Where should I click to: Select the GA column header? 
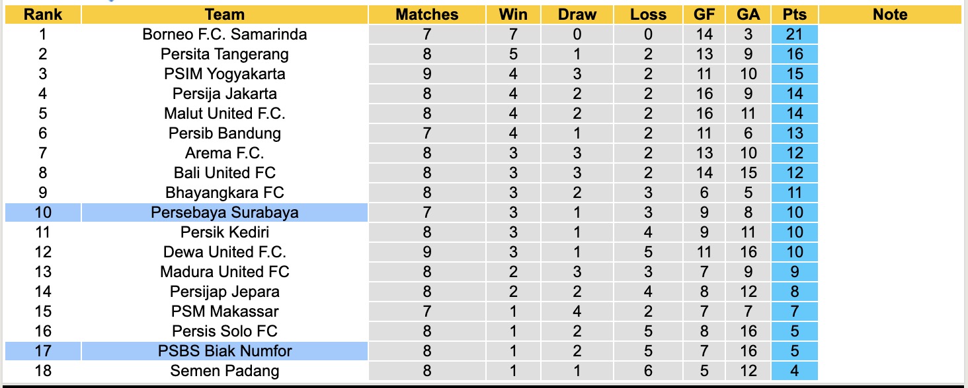pos(748,15)
